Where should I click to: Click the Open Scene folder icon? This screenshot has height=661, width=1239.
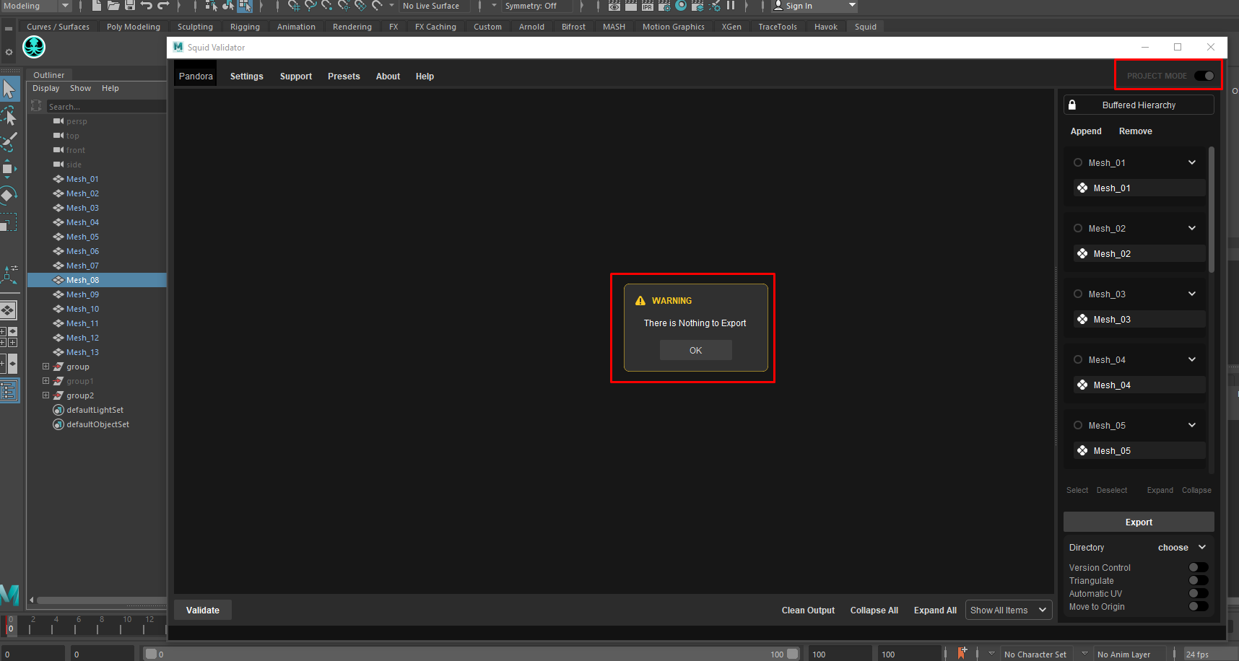point(113,6)
